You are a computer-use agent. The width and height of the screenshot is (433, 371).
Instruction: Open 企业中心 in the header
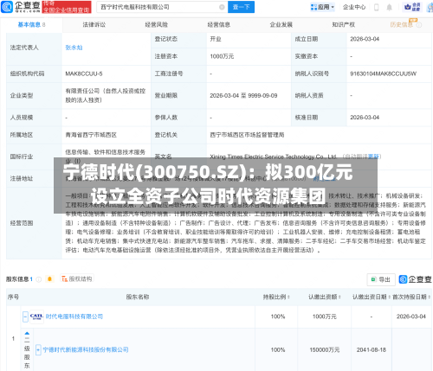(x=354, y=7)
